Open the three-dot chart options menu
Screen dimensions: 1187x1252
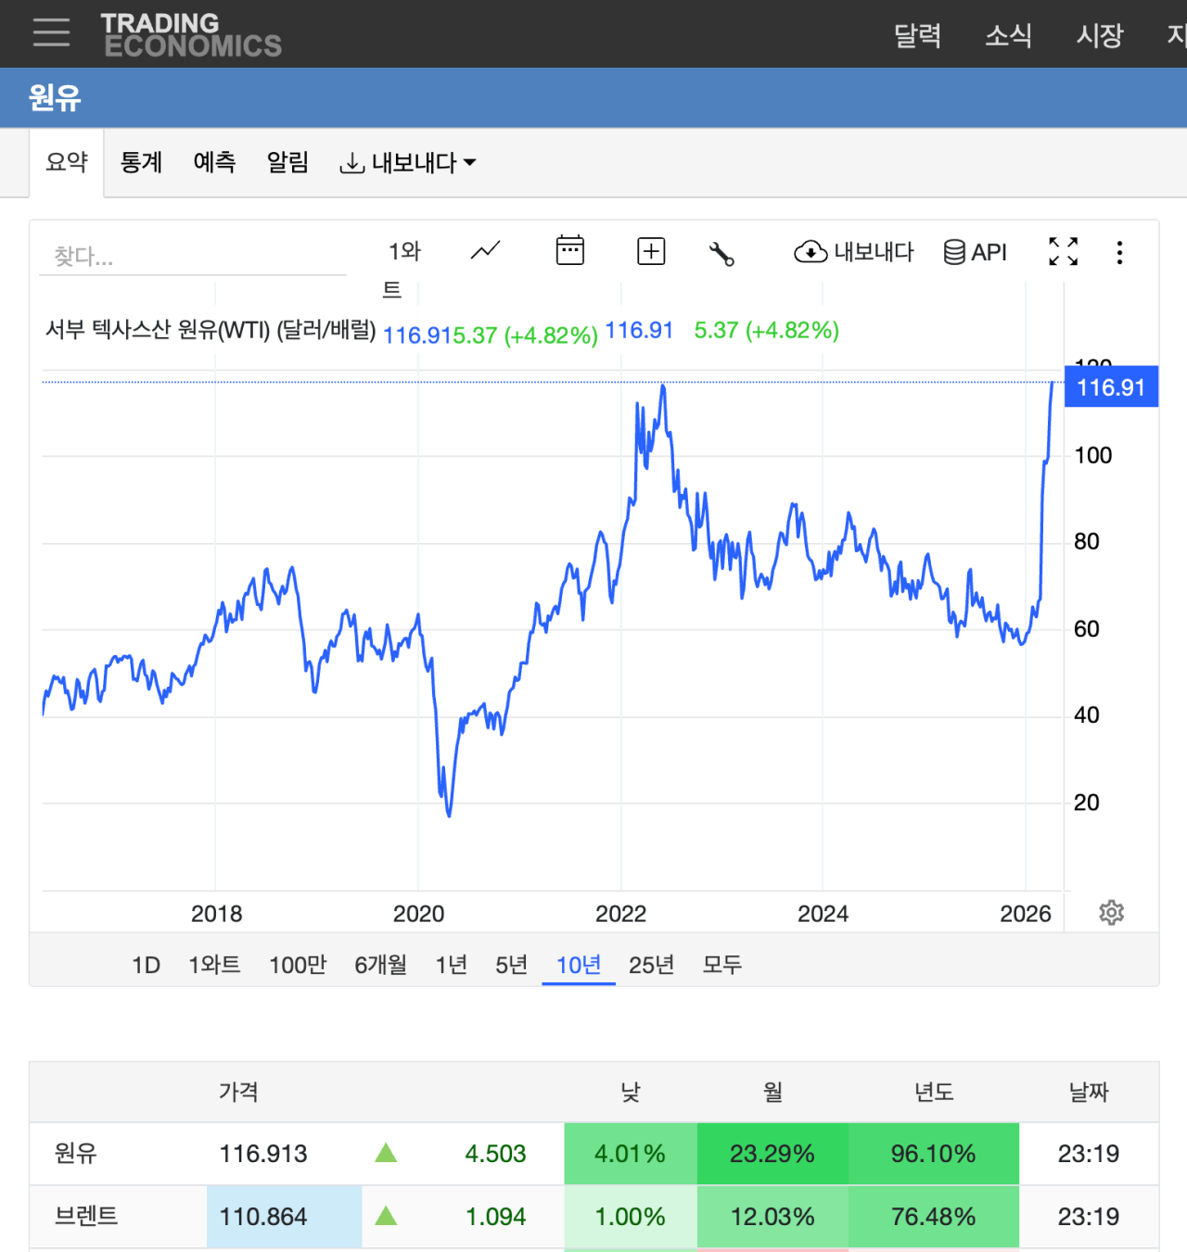1119,253
